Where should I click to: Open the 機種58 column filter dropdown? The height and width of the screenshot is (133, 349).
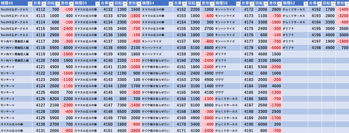(x=238, y=4)
